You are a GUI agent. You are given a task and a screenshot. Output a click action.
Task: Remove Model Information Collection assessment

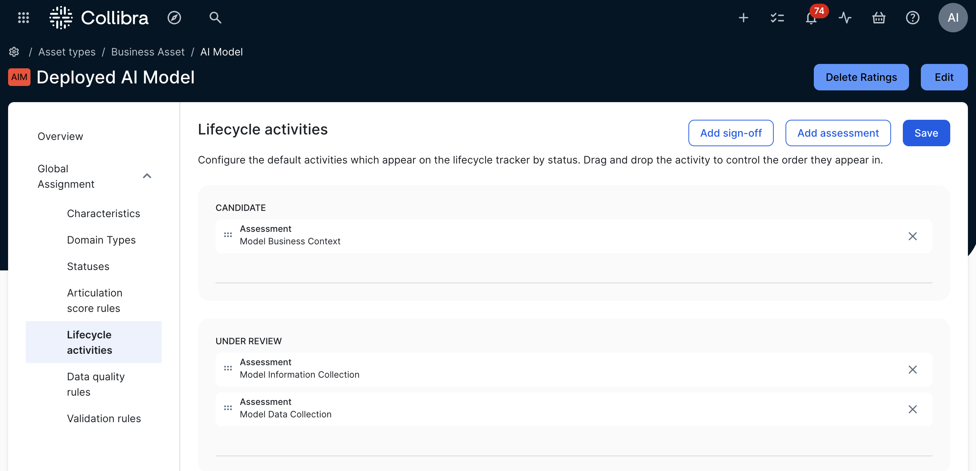coord(912,370)
